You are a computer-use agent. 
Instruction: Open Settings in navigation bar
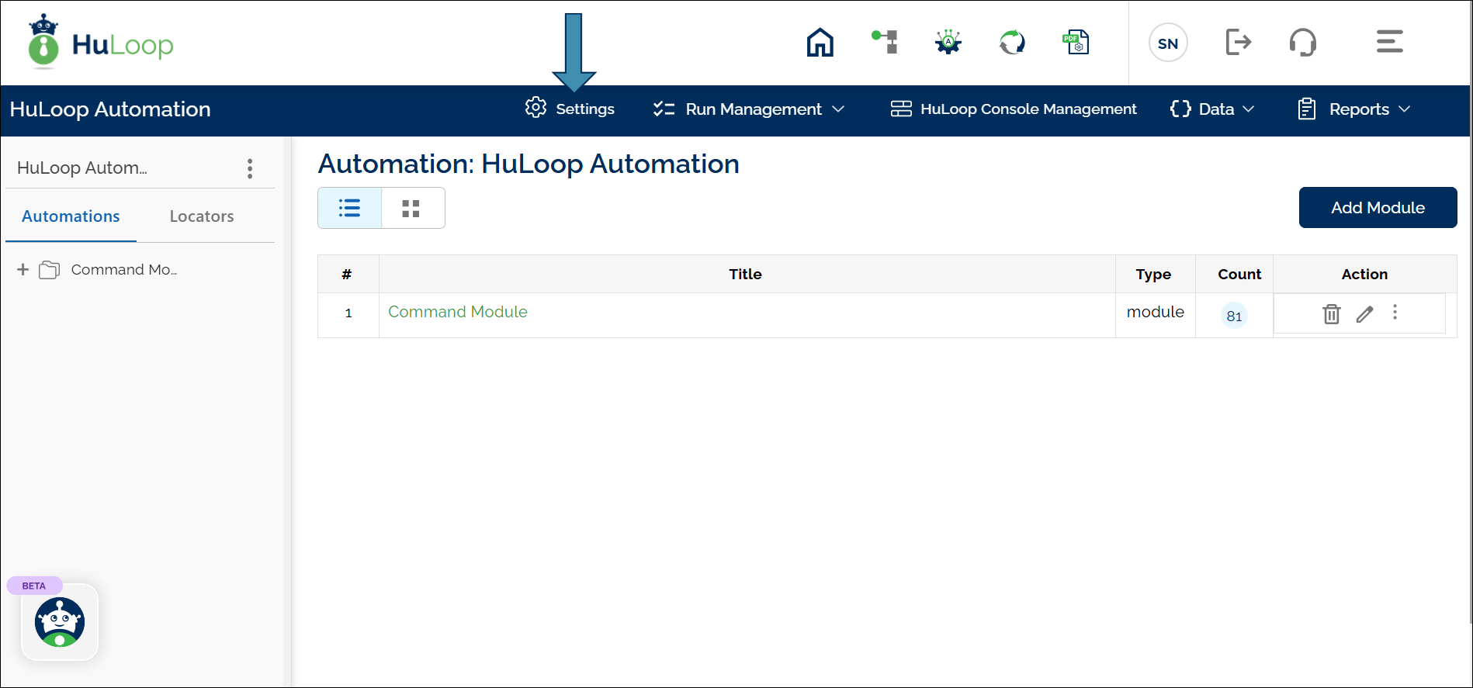coord(570,109)
